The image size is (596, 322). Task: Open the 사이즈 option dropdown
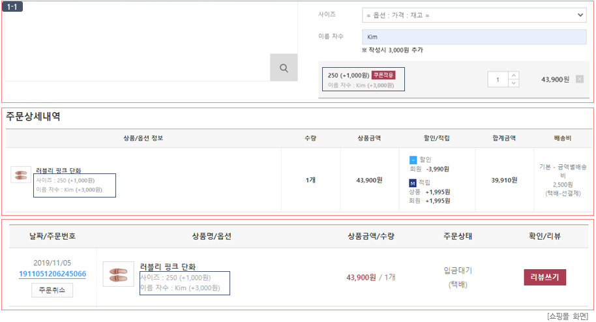pos(474,15)
